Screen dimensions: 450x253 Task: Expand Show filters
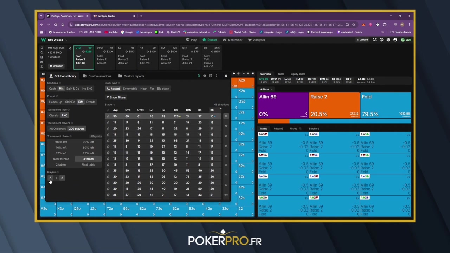tap(116, 97)
